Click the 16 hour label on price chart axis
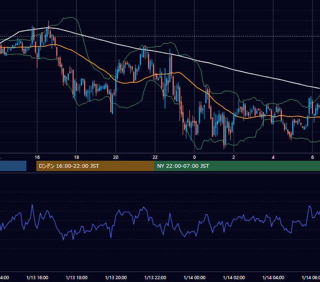This screenshot has width=320, height=282. tap(37, 157)
